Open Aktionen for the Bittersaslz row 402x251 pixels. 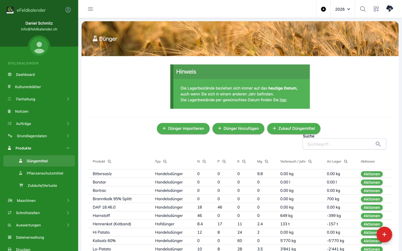372,174
